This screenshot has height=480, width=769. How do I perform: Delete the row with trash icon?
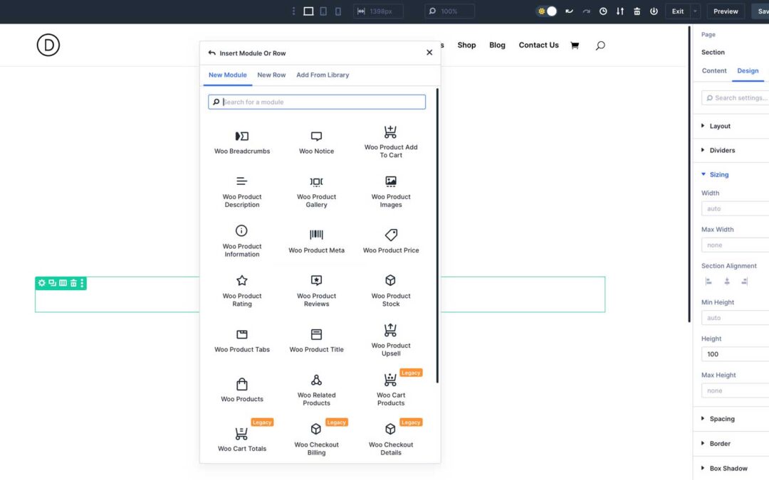pos(73,283)
